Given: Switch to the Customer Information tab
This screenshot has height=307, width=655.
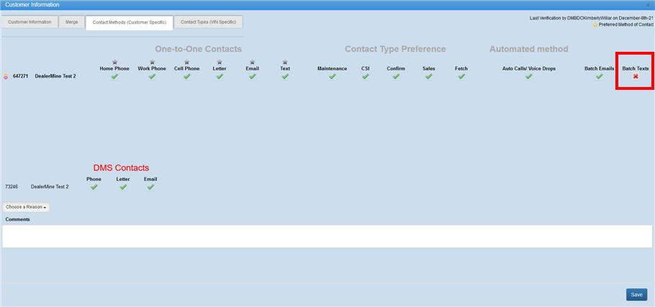Looking at the screenshot, I should click(x=30, y=22).
